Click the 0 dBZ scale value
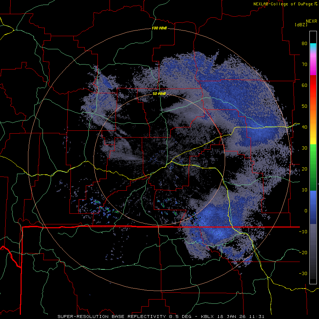 [306, 211]
